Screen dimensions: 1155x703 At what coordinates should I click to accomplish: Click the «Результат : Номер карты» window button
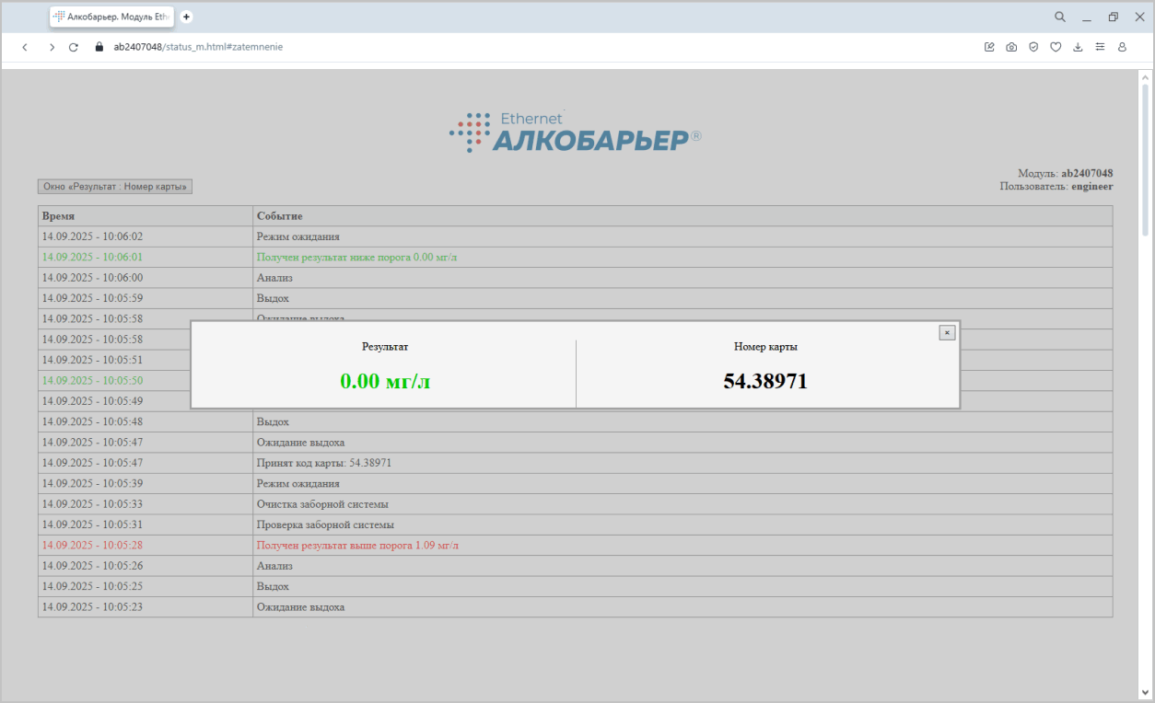point(115,187)
